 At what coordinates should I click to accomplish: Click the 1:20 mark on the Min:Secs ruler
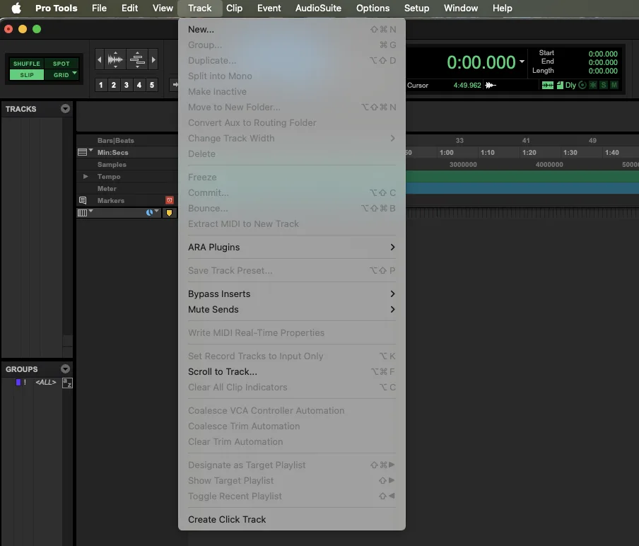[529, 153]
